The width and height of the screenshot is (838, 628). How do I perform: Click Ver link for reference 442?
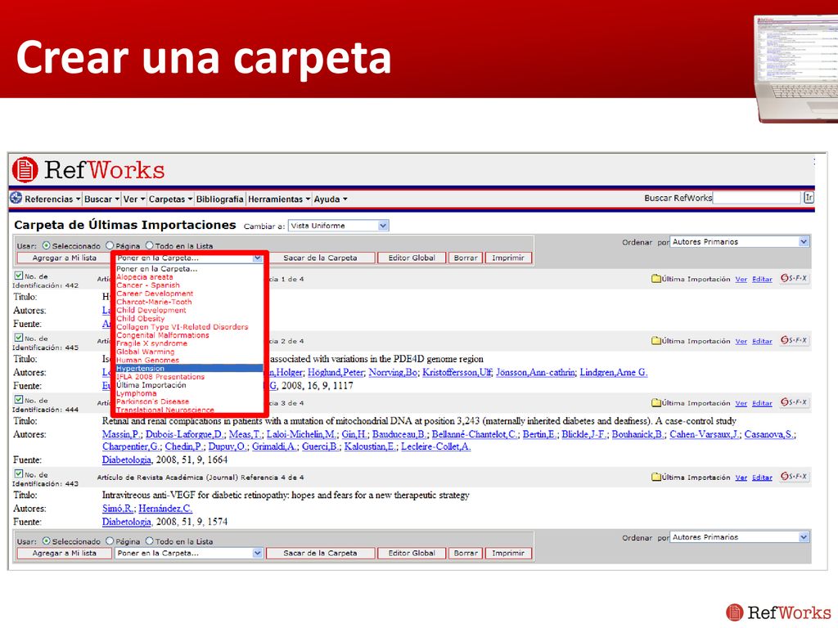741,280
